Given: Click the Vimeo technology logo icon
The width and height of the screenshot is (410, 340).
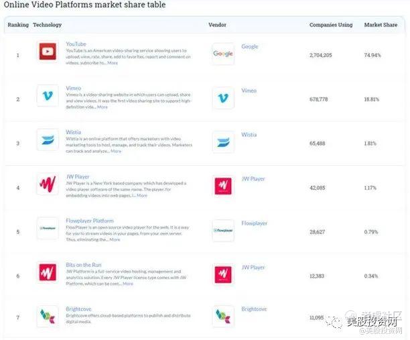Looking at the screenshot, I should pos(48,97).
